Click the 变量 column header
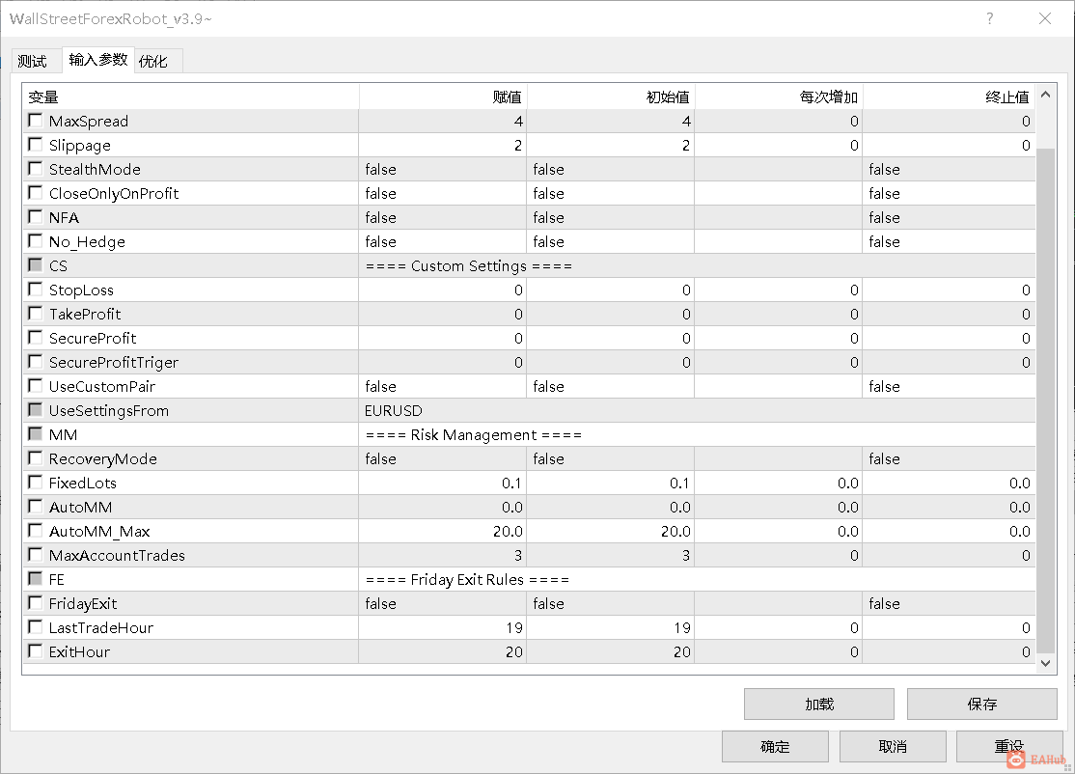 191,97
